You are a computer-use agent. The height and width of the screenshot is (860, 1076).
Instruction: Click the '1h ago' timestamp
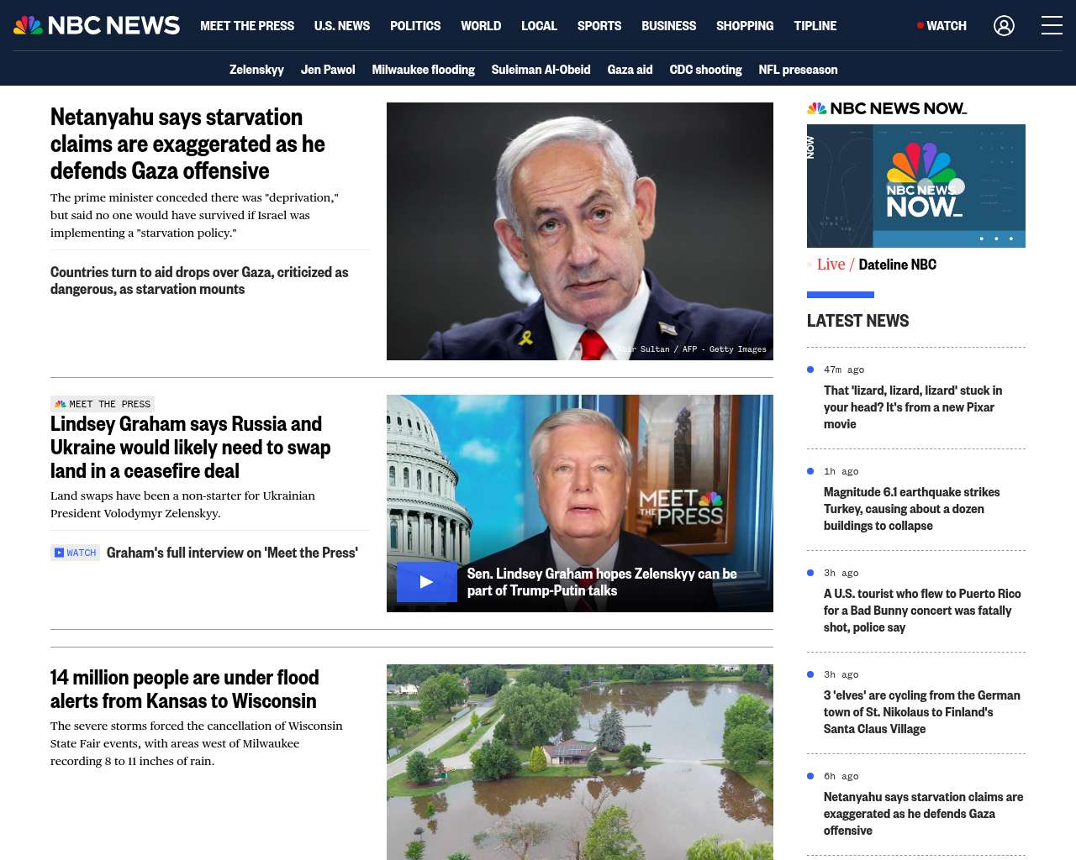click(841, 471)
